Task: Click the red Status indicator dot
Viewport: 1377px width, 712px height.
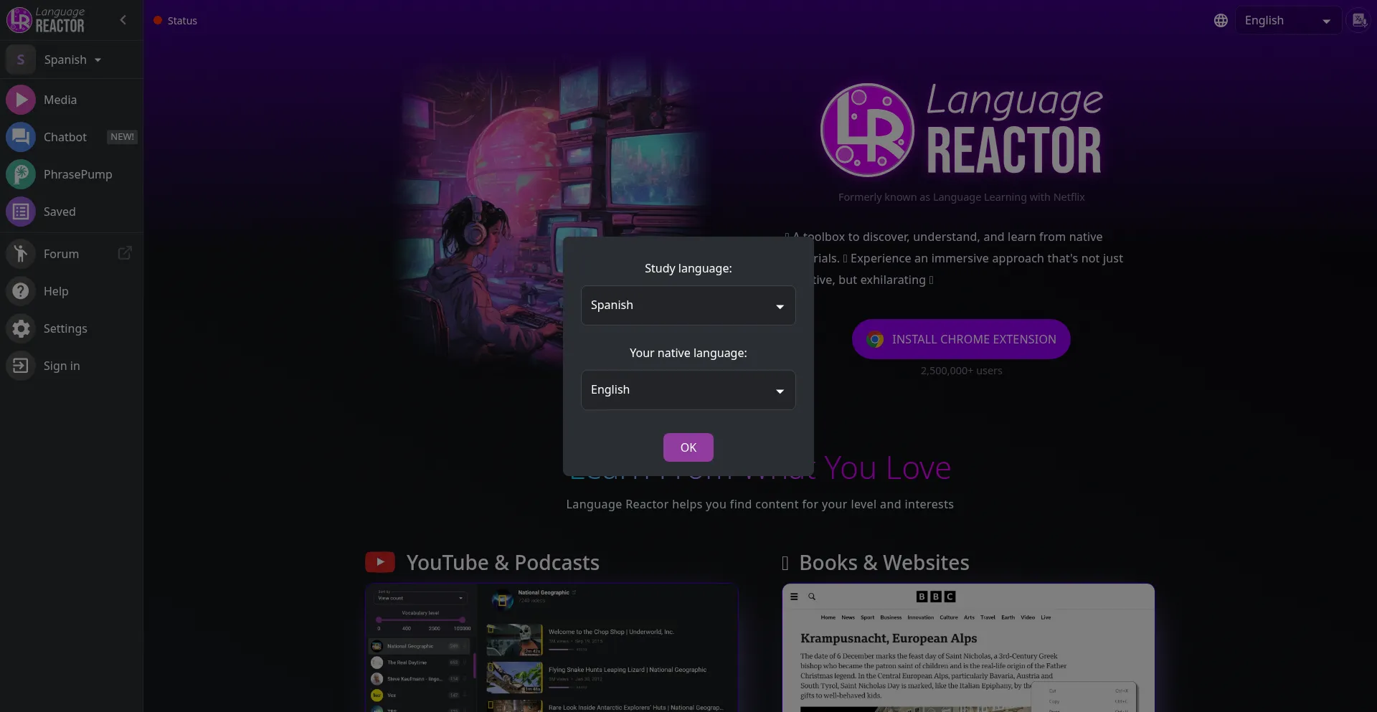Action: [158, 21]
